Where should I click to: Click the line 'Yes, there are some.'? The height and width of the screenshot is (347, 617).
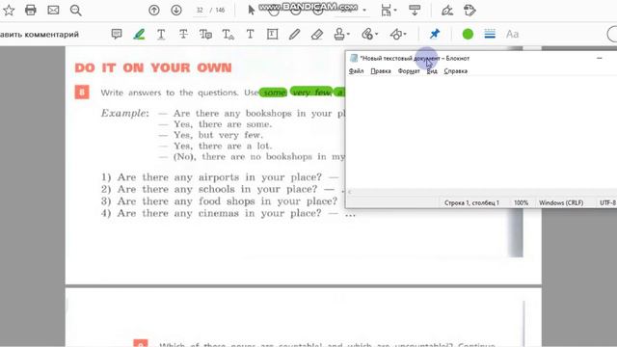coord(223,124)
